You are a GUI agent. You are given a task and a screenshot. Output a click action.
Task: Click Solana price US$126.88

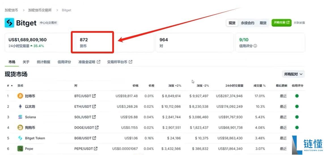click(129, 117)
